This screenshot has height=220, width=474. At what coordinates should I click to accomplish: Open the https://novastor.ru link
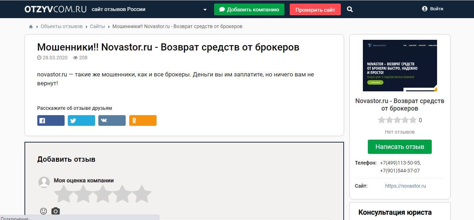pos(405,186)
